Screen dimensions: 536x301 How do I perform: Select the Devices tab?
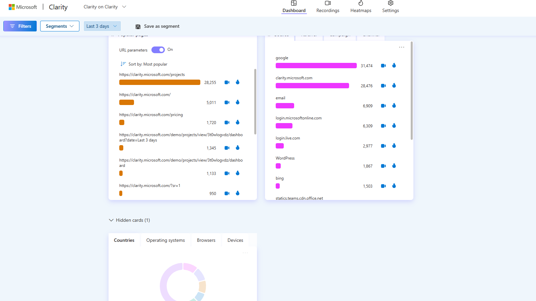[235, 240]
